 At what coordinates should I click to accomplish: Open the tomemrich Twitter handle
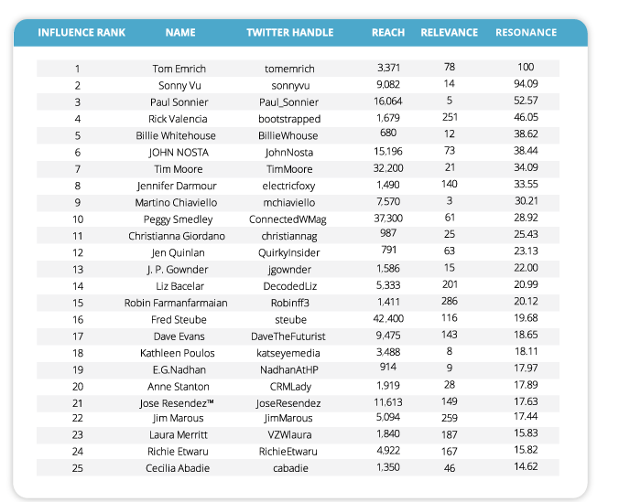(x=289, y=69)
